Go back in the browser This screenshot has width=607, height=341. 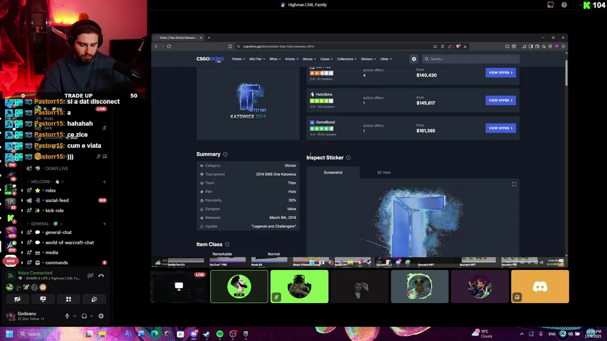point(156,46)
